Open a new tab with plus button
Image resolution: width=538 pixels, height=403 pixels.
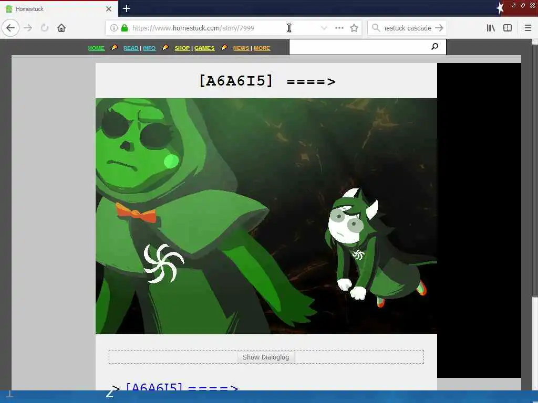(126, 8)
